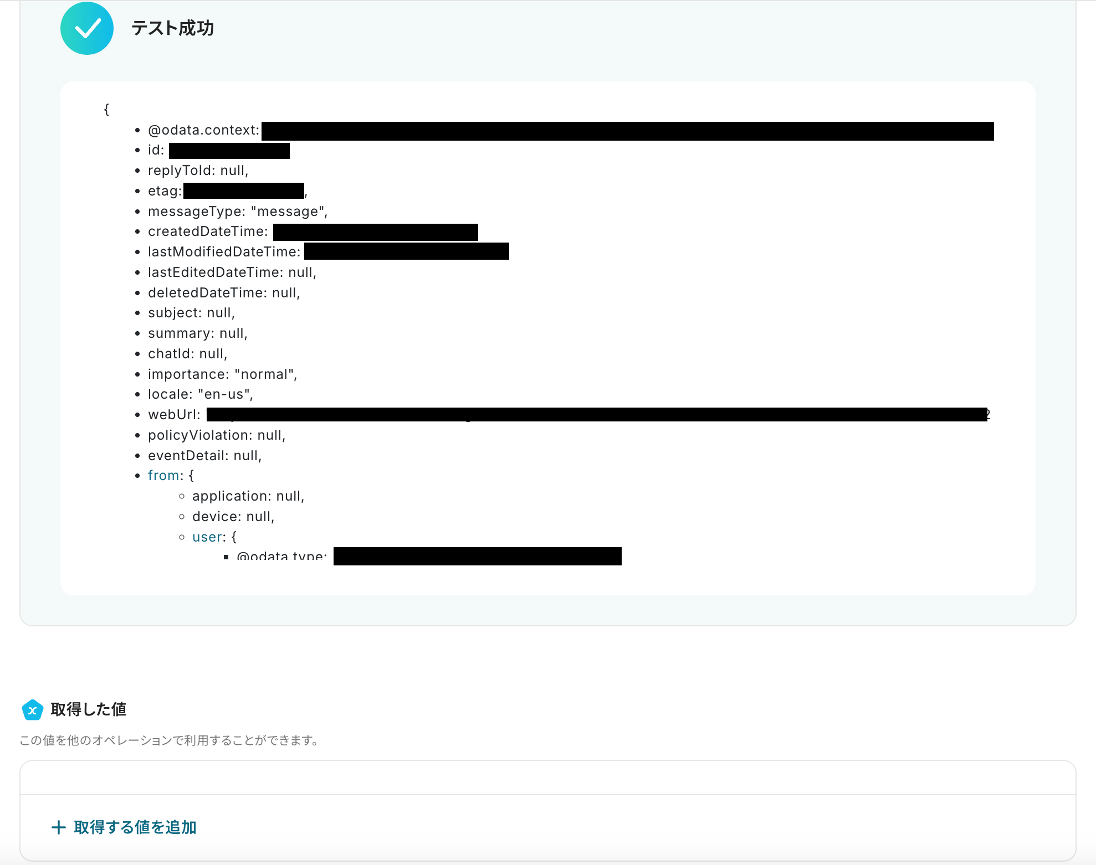Click the green test success checkmark icon
1096x865 pixels.
point(87,28)
